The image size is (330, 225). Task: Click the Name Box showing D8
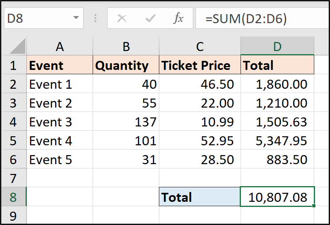tap(43, 18)
